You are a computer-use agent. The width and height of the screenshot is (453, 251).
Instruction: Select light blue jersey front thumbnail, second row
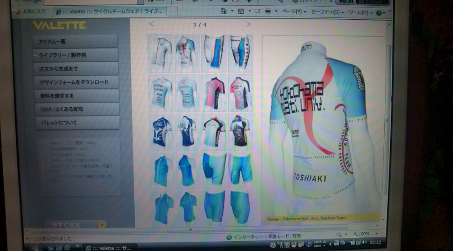161,94
